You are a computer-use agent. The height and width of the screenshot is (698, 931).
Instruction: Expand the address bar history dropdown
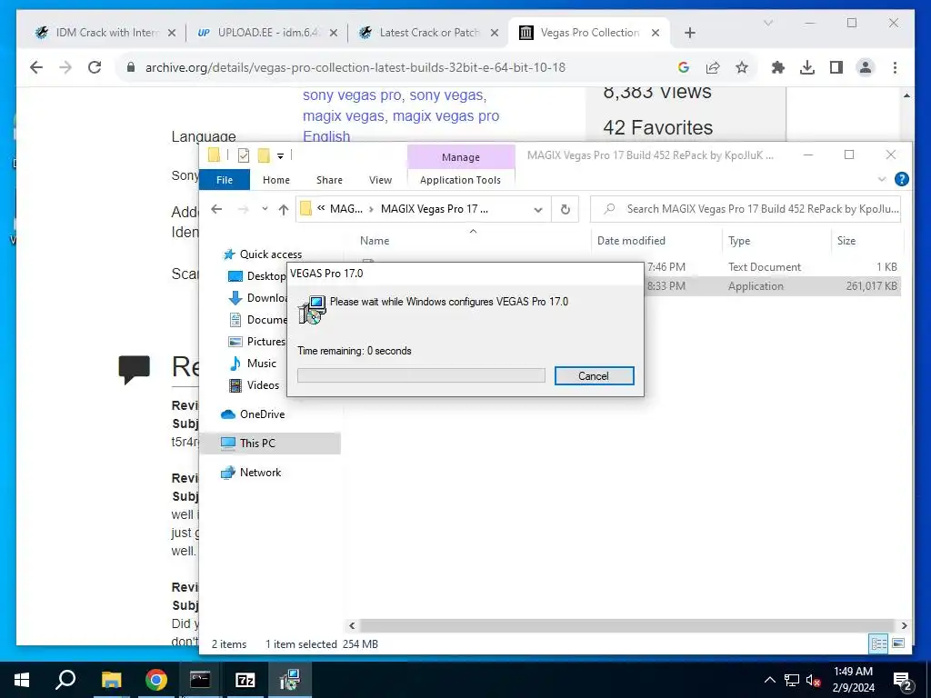click(x=538, y=210)
